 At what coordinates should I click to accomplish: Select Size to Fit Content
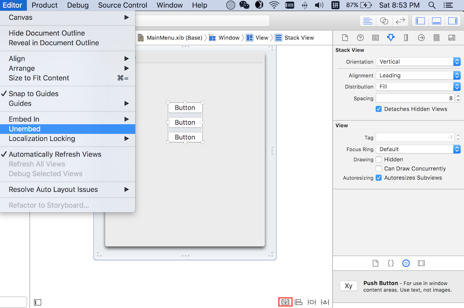point(39,78)
